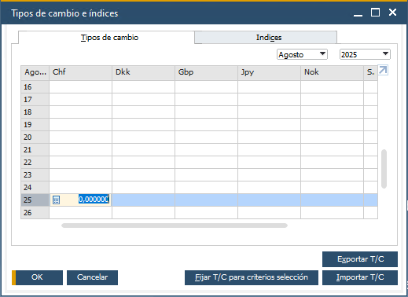408x297 pixels.
Task: Click the Exportar T/C button
Action: pyautogui.click(x=360, y=259)
